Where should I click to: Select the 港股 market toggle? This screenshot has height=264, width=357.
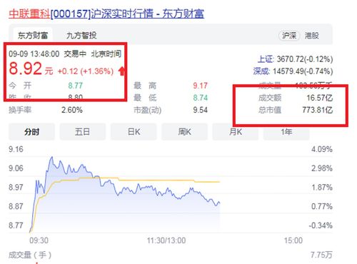(x=312, y=36)
